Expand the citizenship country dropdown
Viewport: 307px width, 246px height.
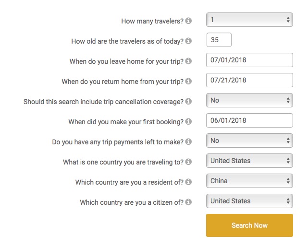[249, 201]
